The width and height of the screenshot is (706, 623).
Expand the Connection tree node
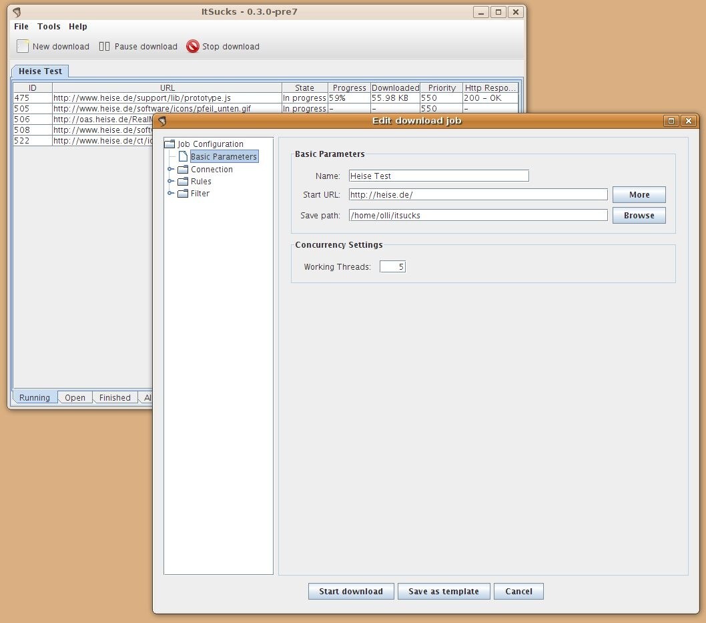pos(171,170)
